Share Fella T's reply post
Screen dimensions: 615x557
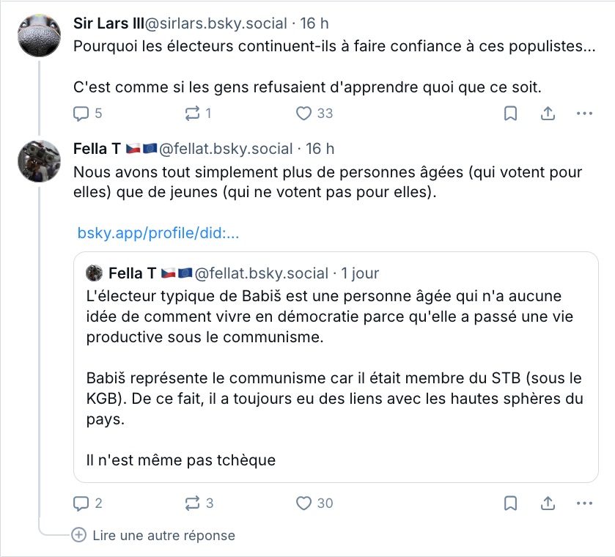click(x=547, y=503)
